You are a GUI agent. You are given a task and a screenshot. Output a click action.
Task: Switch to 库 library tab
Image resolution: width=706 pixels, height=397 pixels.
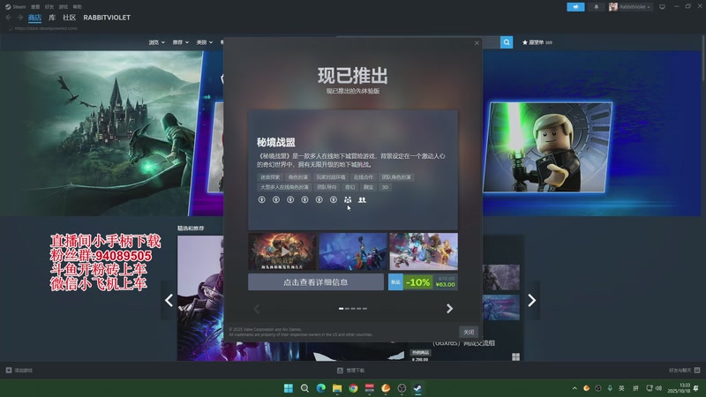point(52,18)
